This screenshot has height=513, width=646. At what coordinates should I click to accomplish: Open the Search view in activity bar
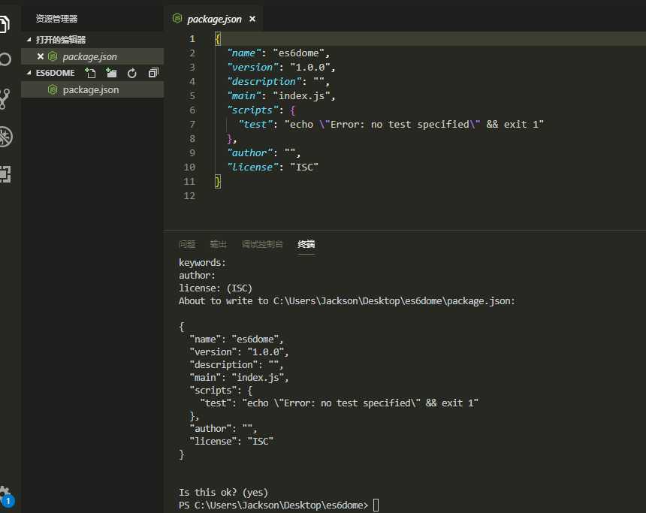(x=5, y=59)
